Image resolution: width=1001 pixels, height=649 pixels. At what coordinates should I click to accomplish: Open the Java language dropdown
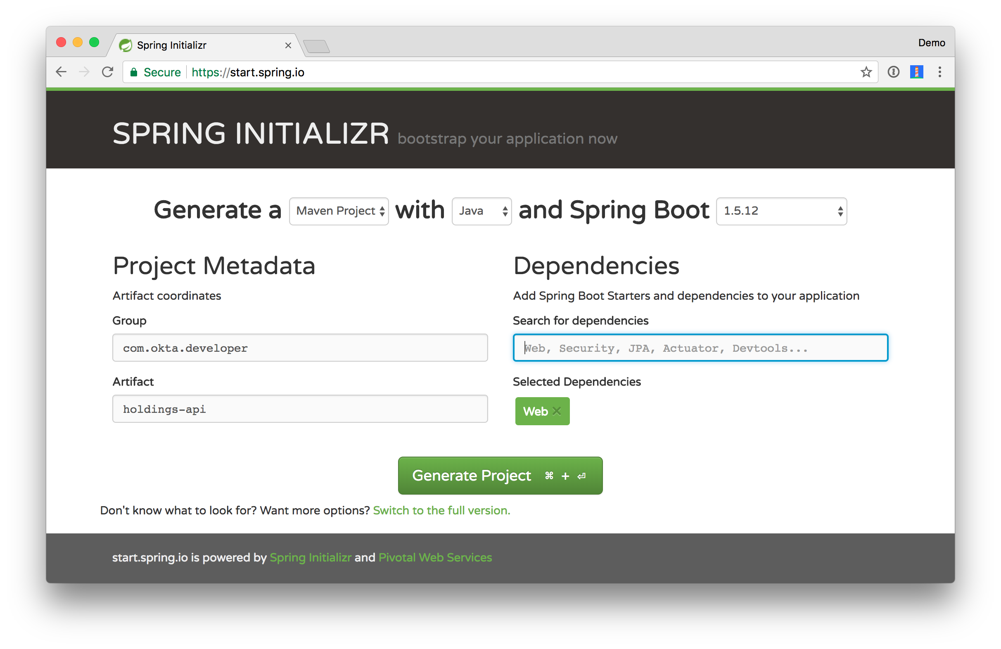pyautogui.click(x=482, y=211)
